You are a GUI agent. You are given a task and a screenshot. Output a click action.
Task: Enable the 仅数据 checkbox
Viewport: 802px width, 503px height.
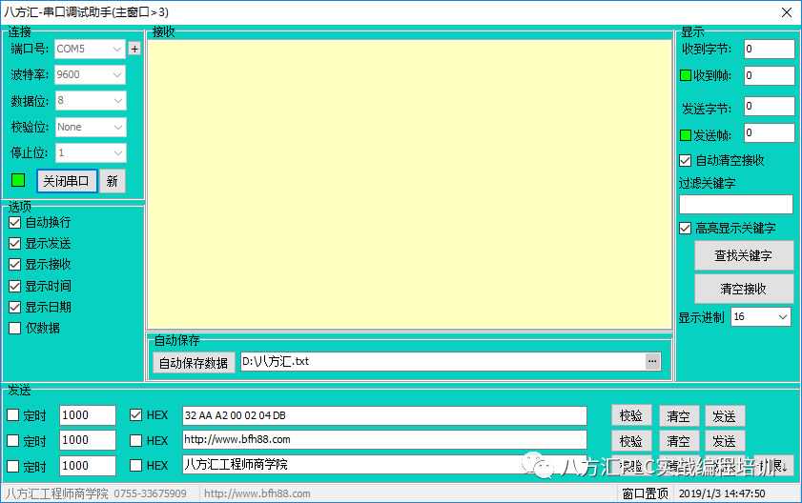click(14, 328)
